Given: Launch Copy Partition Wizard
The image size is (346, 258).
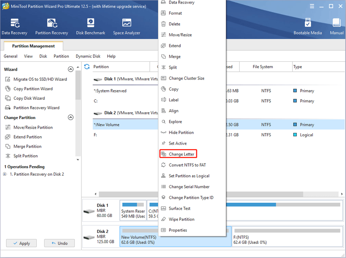Looking at the screenshot, I should pyautogui.click(x=30, y=89).
